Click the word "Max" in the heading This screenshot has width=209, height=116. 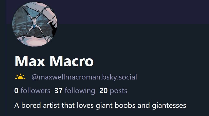coord(30,61)
